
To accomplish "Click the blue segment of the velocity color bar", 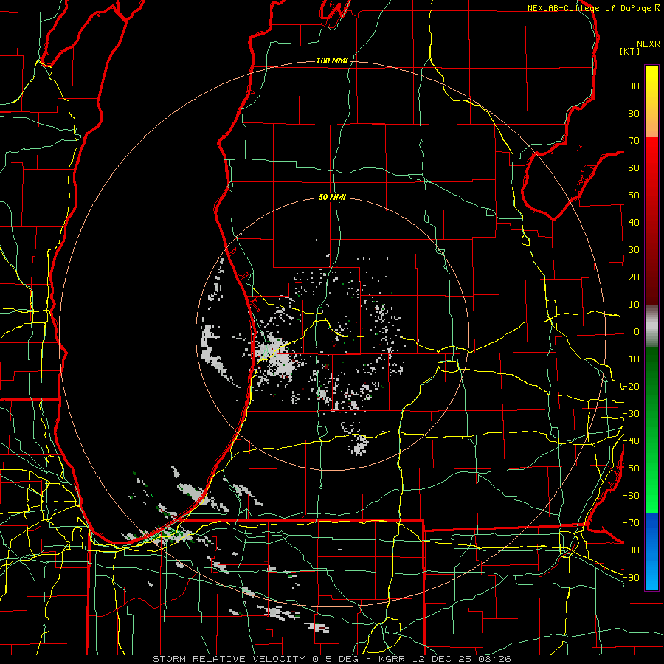I will click(x=651, y=552).
